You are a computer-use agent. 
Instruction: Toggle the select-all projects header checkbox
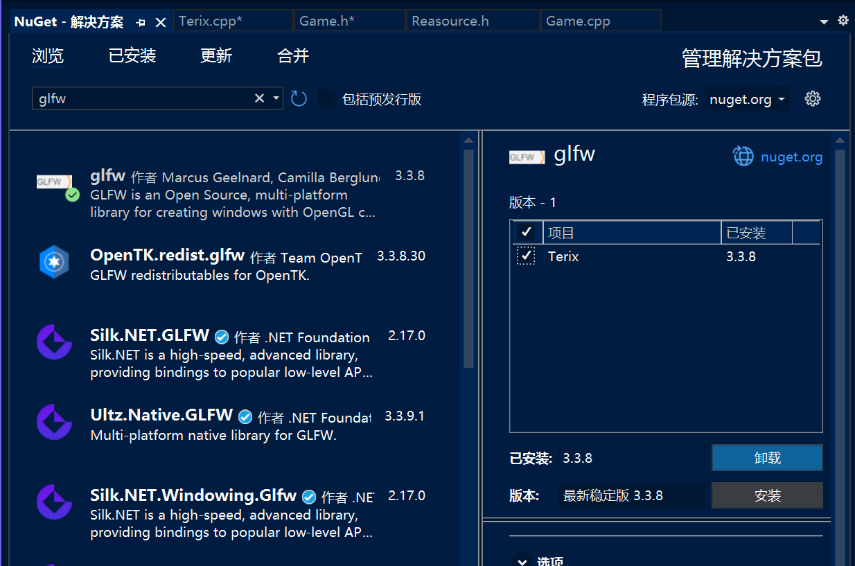tap(527, 232)
